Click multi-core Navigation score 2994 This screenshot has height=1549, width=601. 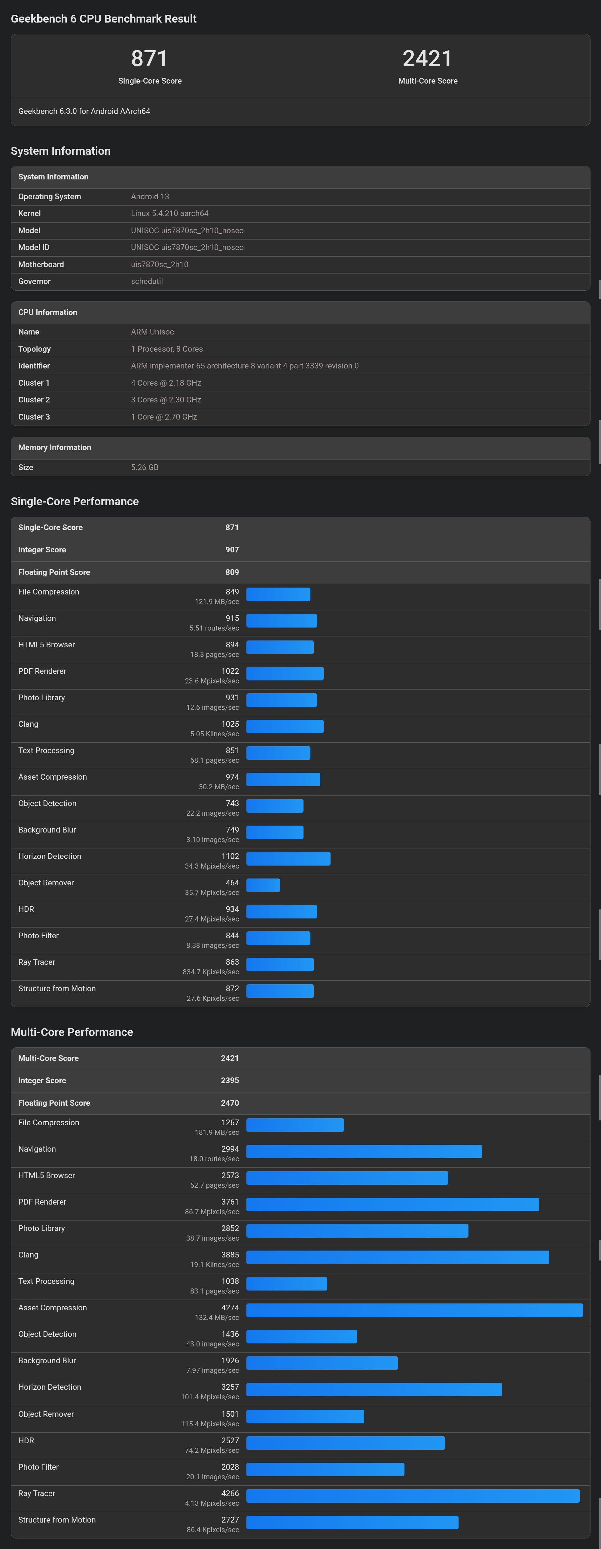tap(230, 1149)
